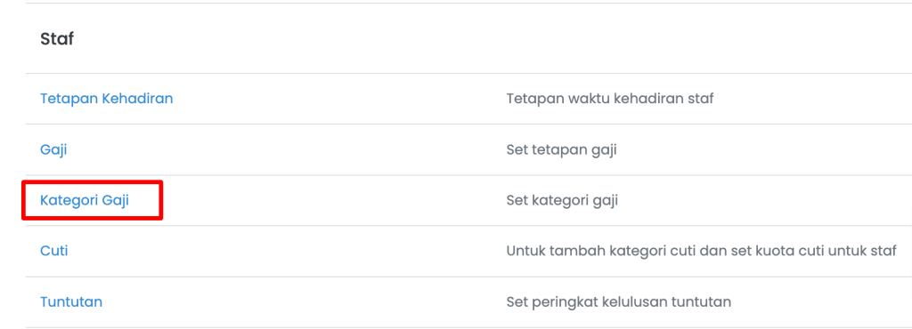The height and width of the screenshot is (329, 912).
Task: Click the Staf section heading
Action: pyautogui.click(x=57, y=39)
